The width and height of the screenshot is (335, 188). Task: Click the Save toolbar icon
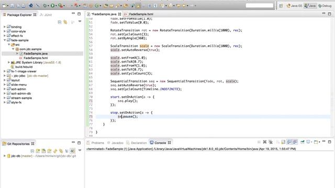click(12, 6)
